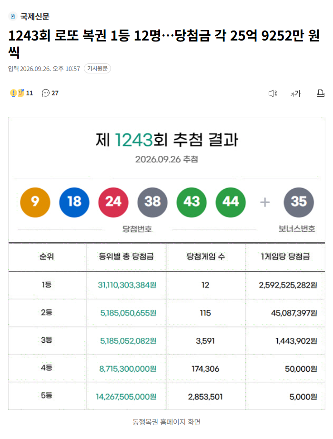
Task: Click the 174,306 winning games cell
Action: pyautogui.click(x=205, y=369)
